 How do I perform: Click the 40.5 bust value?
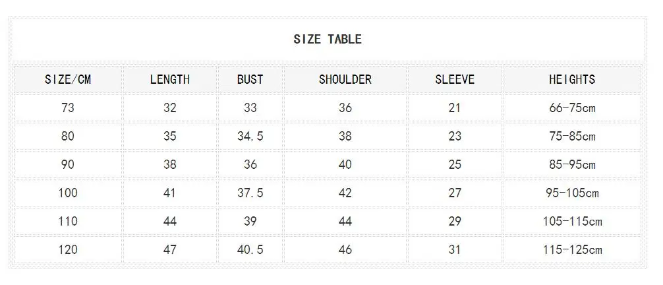(x=250, y=249)
